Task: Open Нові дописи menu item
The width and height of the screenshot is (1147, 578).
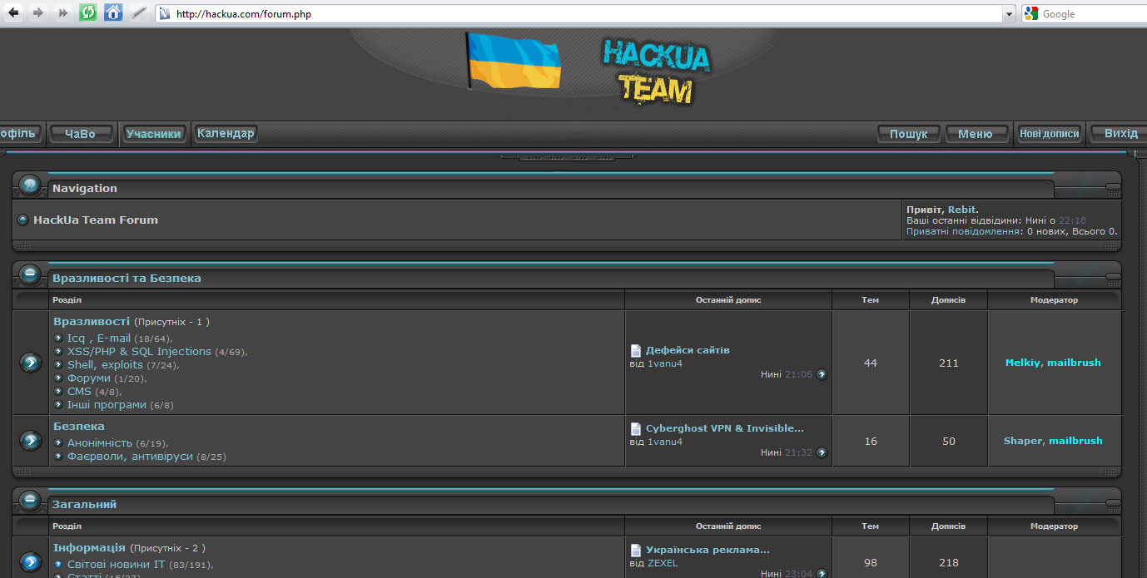Action: 1050,134
